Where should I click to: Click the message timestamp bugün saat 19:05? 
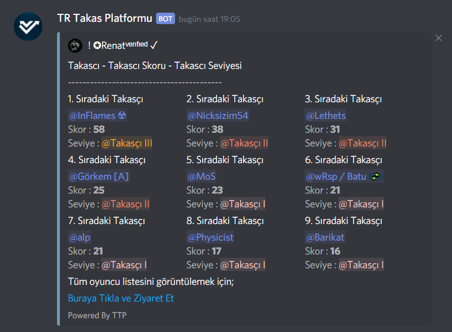click(x=209, y=19)
